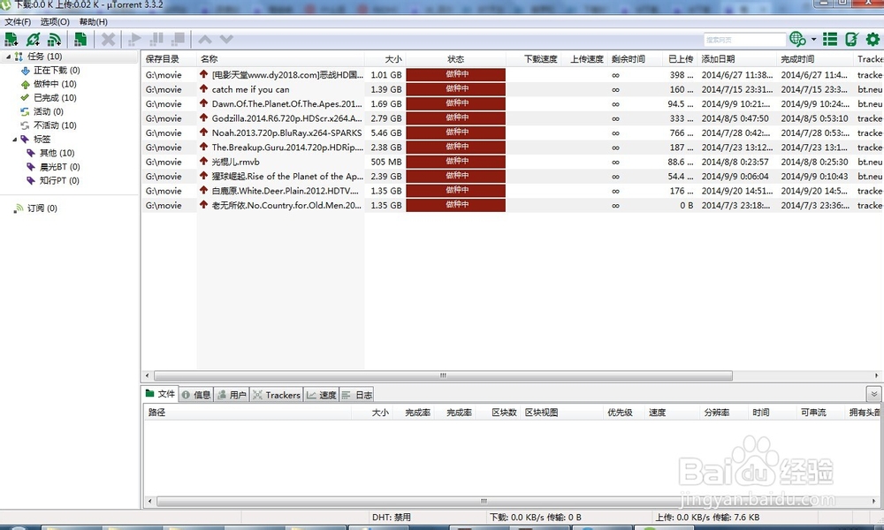This screenshot has width=884, height=530.
Task: Collapse the 任务 (10) tree node
Action: click(9, 57)
